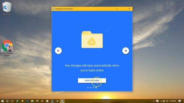Click the Drive icon in title bar

[54, 9]
